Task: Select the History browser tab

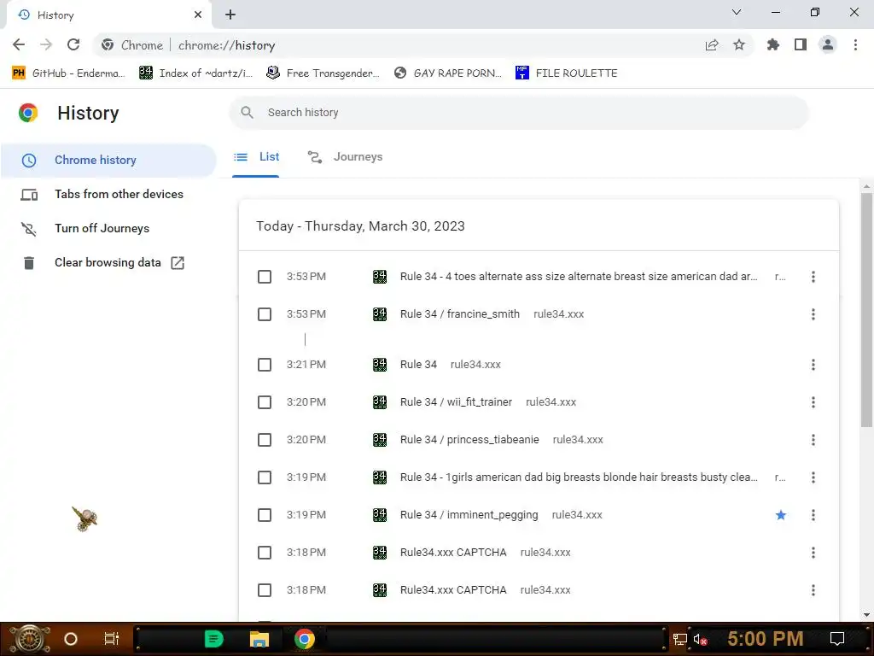Action: (x=109, y=15)
